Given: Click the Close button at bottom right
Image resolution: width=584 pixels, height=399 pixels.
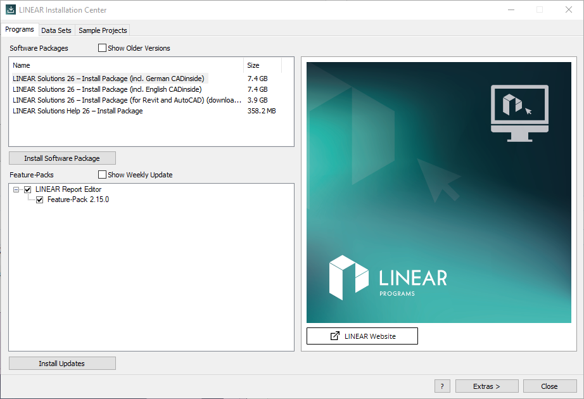Looking at the screenshot, I should [550, 386].
